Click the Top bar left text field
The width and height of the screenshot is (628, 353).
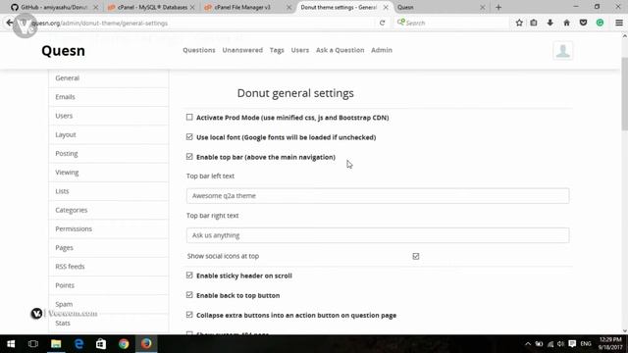click(378, 196)
